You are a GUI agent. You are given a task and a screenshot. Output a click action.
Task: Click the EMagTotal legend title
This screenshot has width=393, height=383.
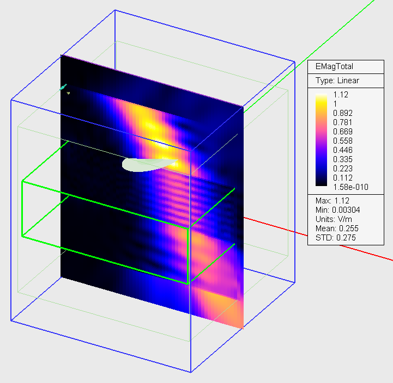coord(334,66)
